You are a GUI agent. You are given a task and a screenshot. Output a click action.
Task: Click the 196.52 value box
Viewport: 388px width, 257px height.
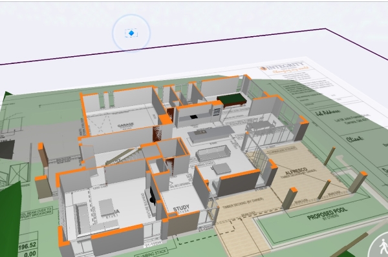(27, 245)
